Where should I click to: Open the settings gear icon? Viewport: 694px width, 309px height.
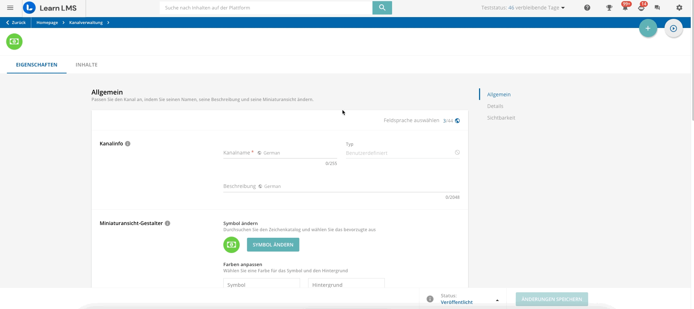pyautogui.click(x=679, y=8)
